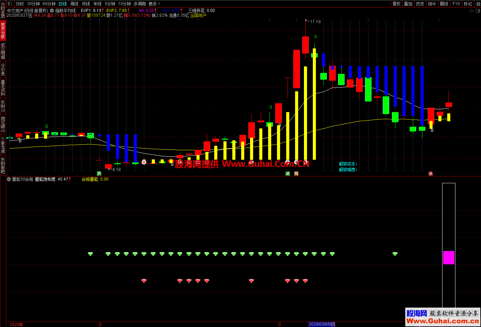Open 东财股吧 side tab

pos(3,166)
